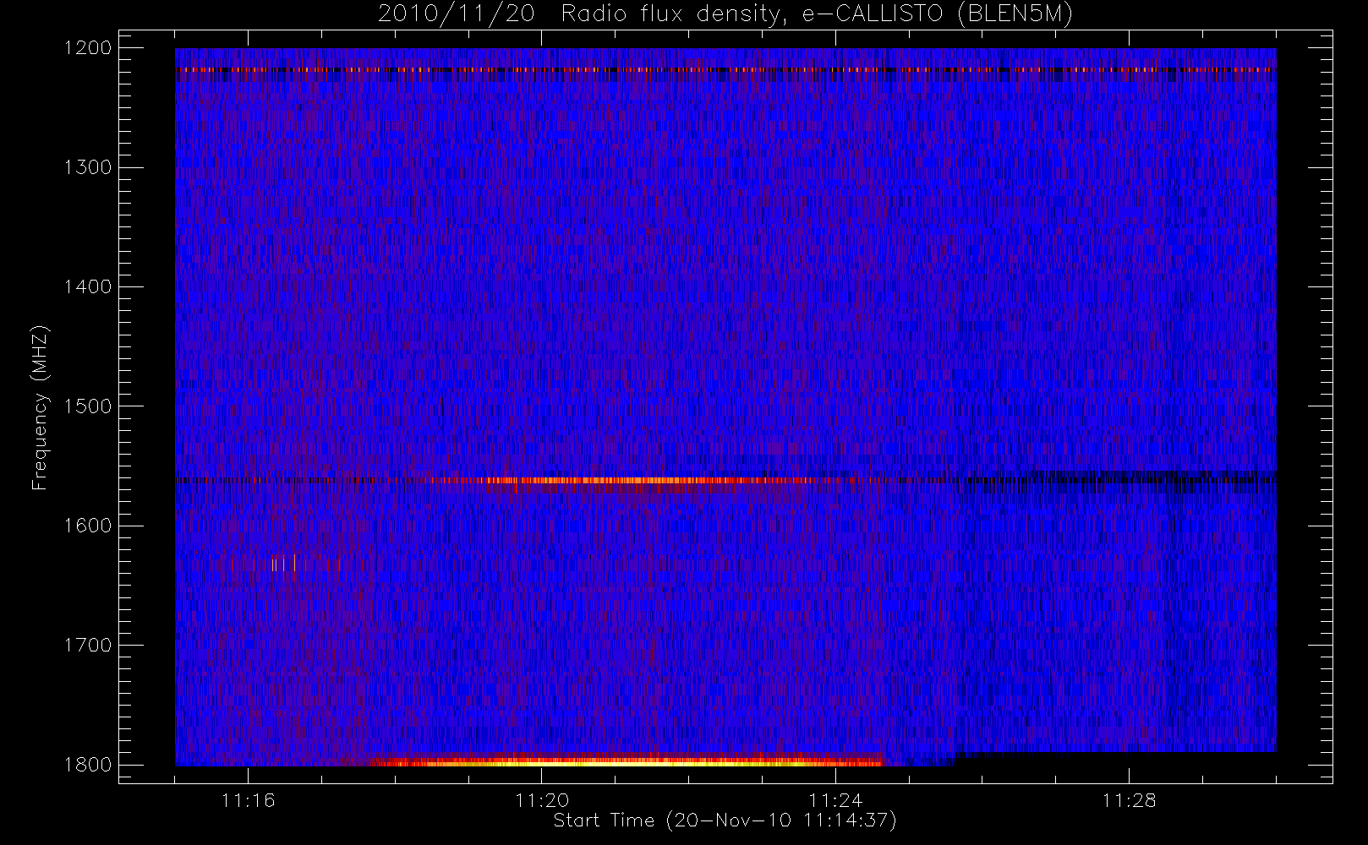
Task: Select the 1500 frequency tick label
Action: (x=88, y=406)
